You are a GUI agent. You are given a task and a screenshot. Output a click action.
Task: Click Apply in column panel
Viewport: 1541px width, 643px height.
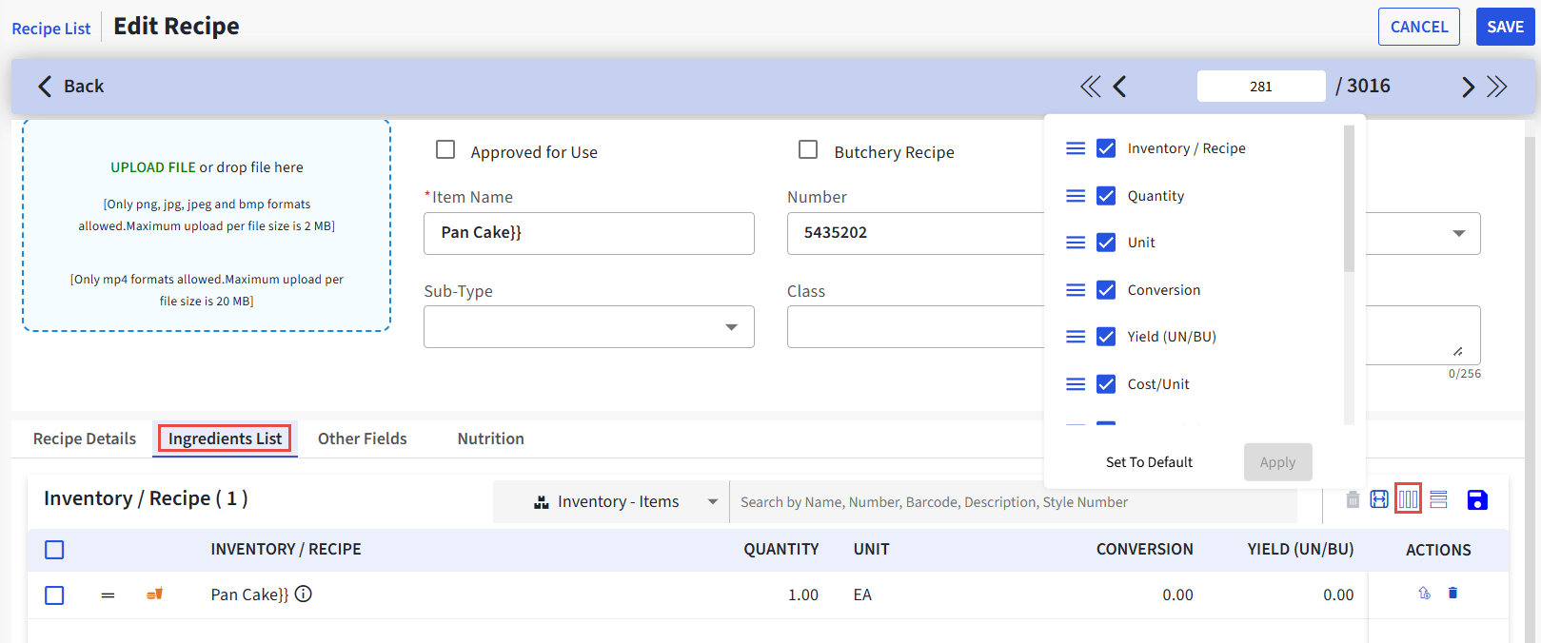pyautogui.click(x=1277, y=462)
